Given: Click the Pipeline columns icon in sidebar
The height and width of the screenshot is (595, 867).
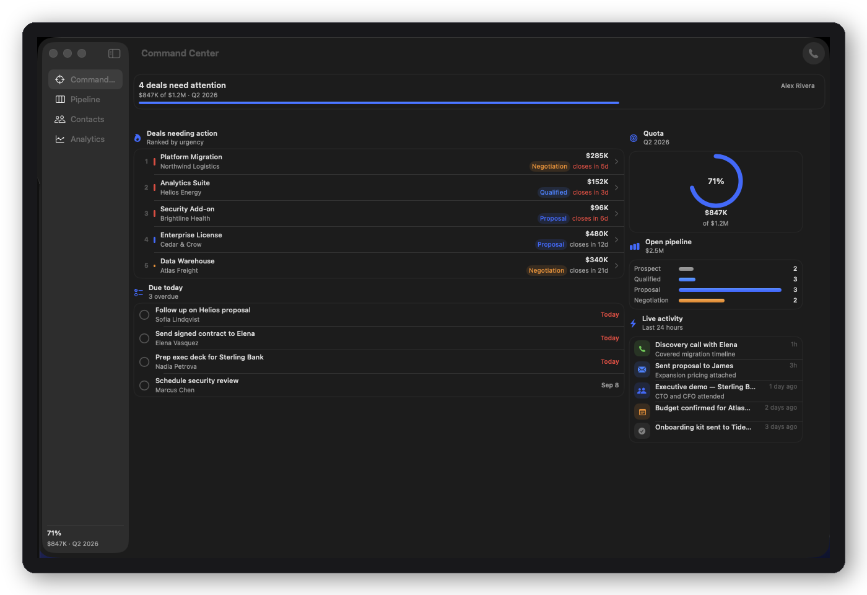Looking at the screenshot, I should [60, 99].
